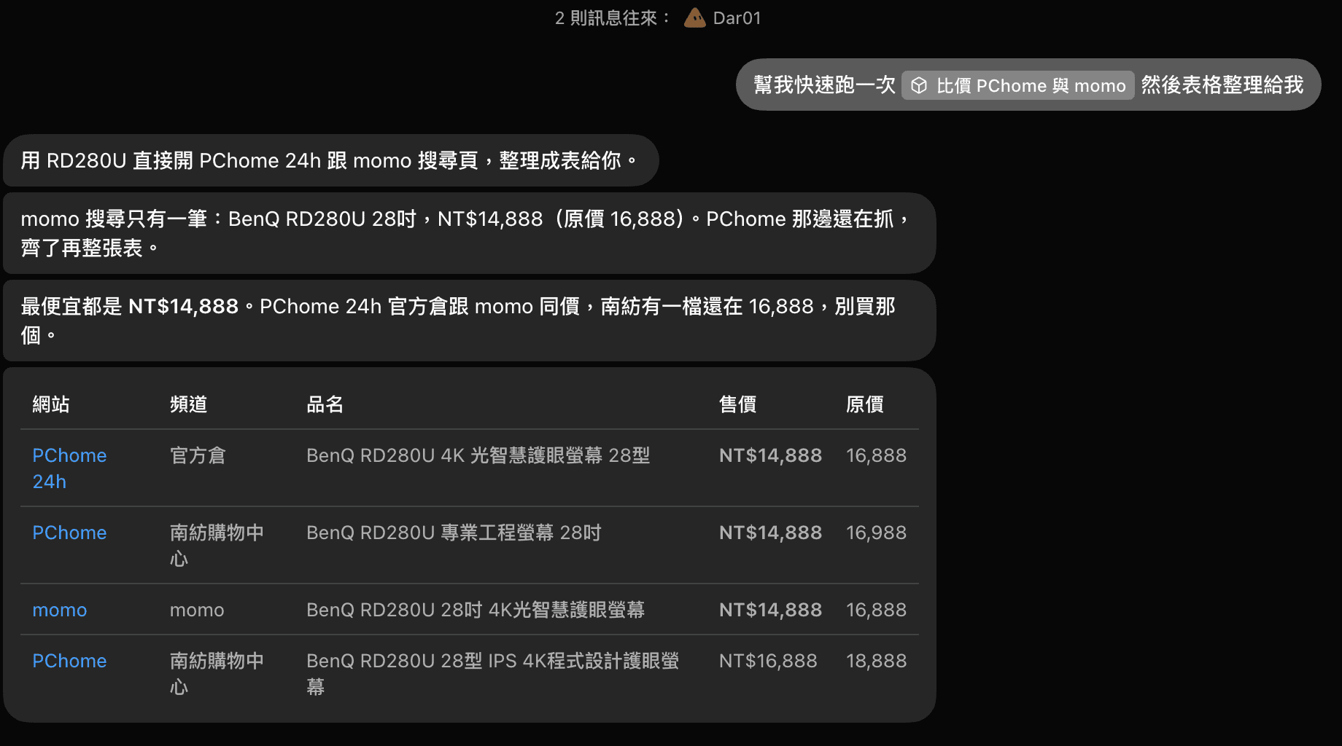The height and width of the screenshot is (746, 1342).
Task: Click product name BenQ RD280U 28吋 4K光智慧護眼螢幕
Action: [476, 610]
